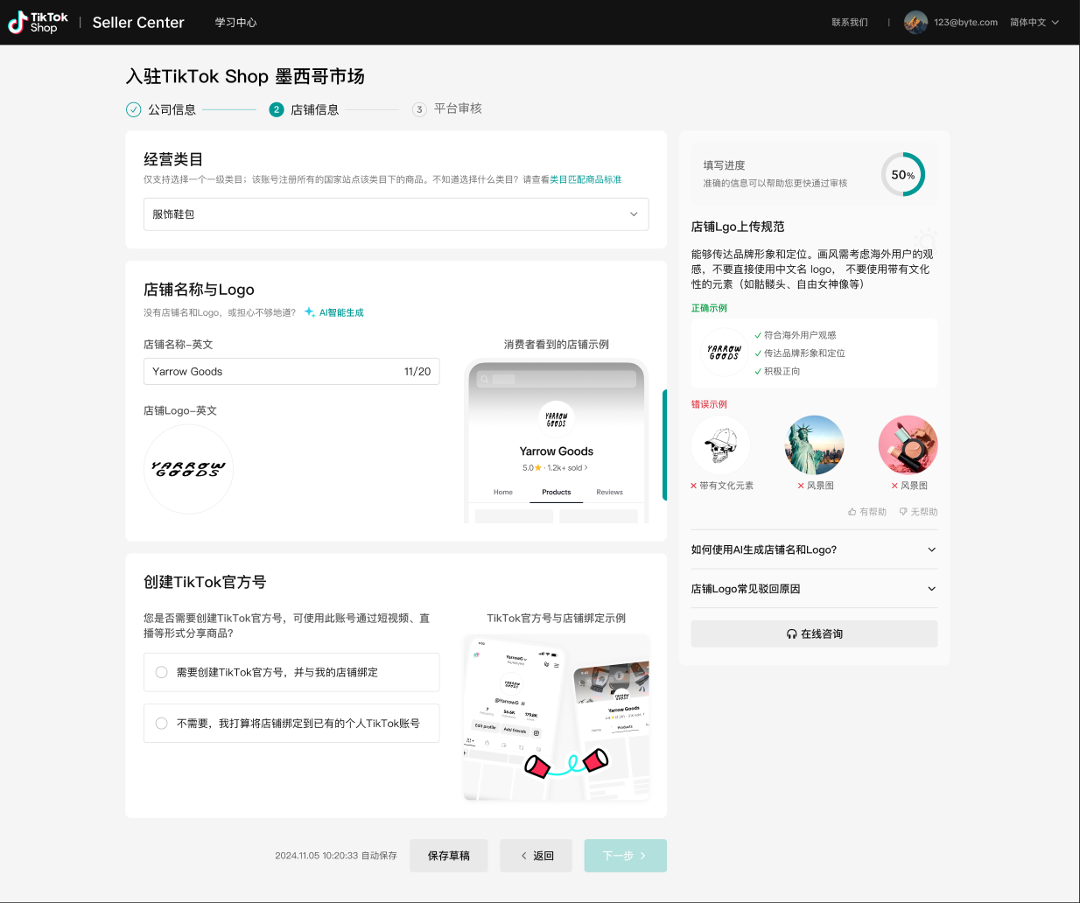The image size is (1080, 903).
Task: Click the thumbs-up 有帮助 icon
Action: pos(852,512)
